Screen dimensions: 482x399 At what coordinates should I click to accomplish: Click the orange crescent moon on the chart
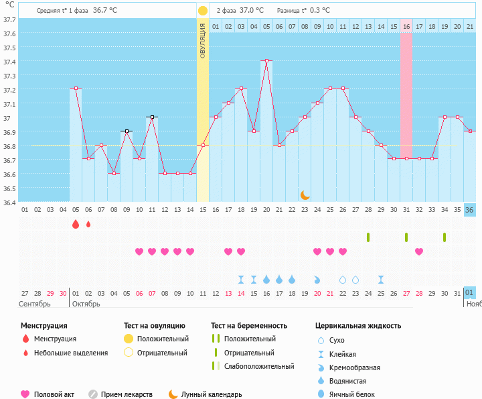[305, 194]
